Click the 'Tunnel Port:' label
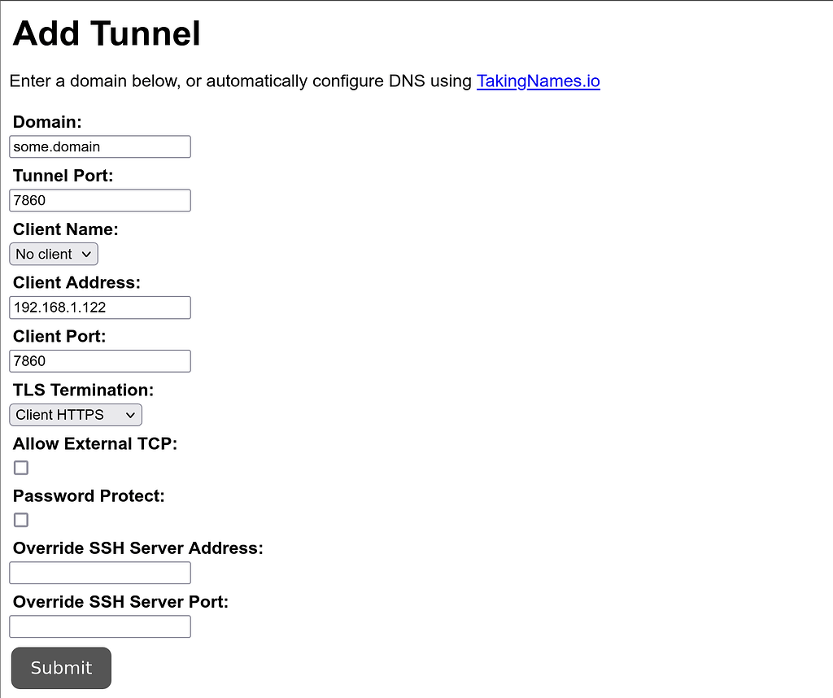 click(63, 176)
